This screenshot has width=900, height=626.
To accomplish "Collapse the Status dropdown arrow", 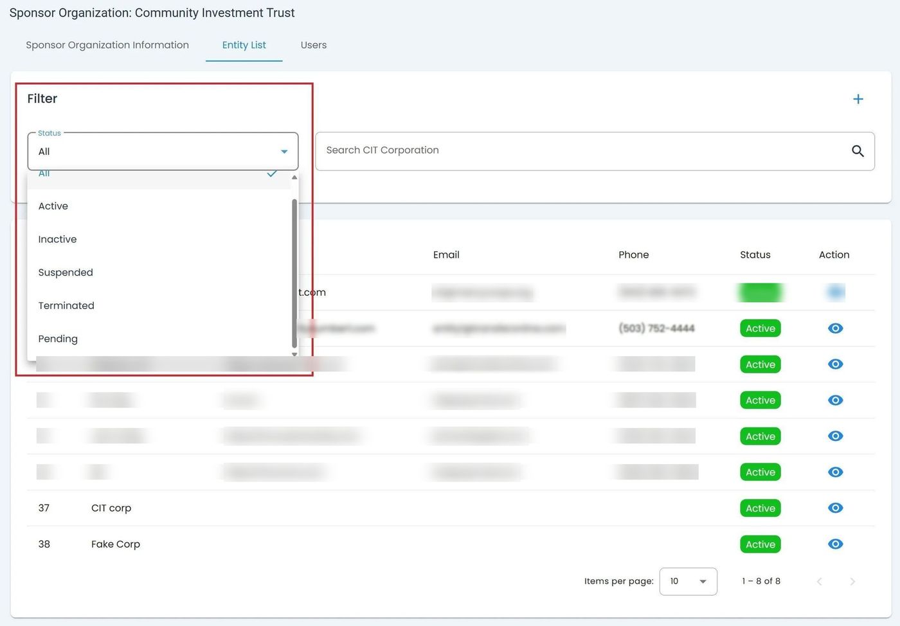I will [x=284, y=152].
